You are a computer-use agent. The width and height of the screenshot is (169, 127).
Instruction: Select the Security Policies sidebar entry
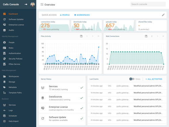point(16,59)
